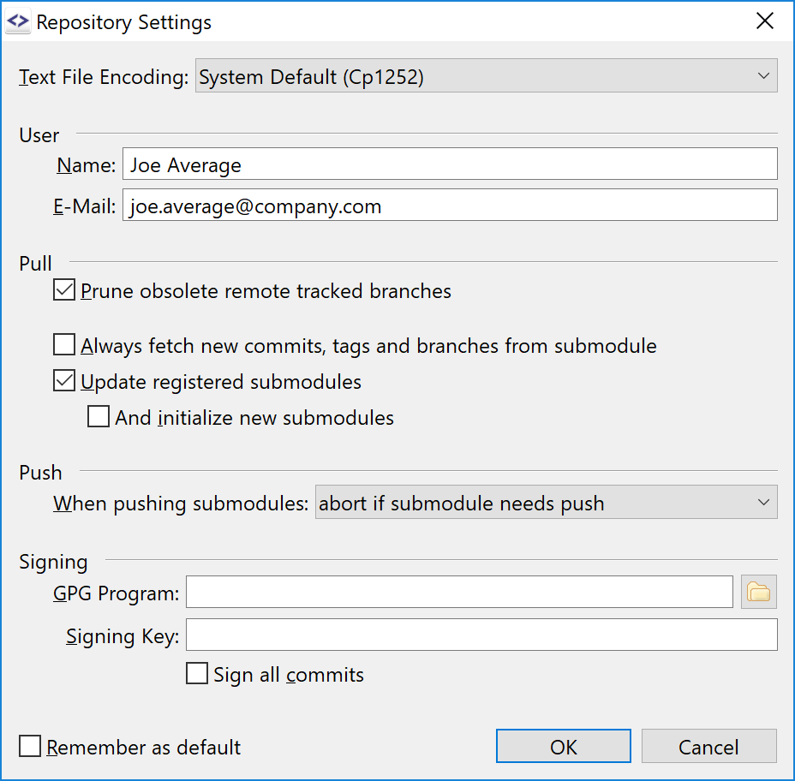Click the joe.average@company.com email text
Image resolution: width=795 pixels, height=781 pixels.
pyautogui.click(x=256, y=206)
